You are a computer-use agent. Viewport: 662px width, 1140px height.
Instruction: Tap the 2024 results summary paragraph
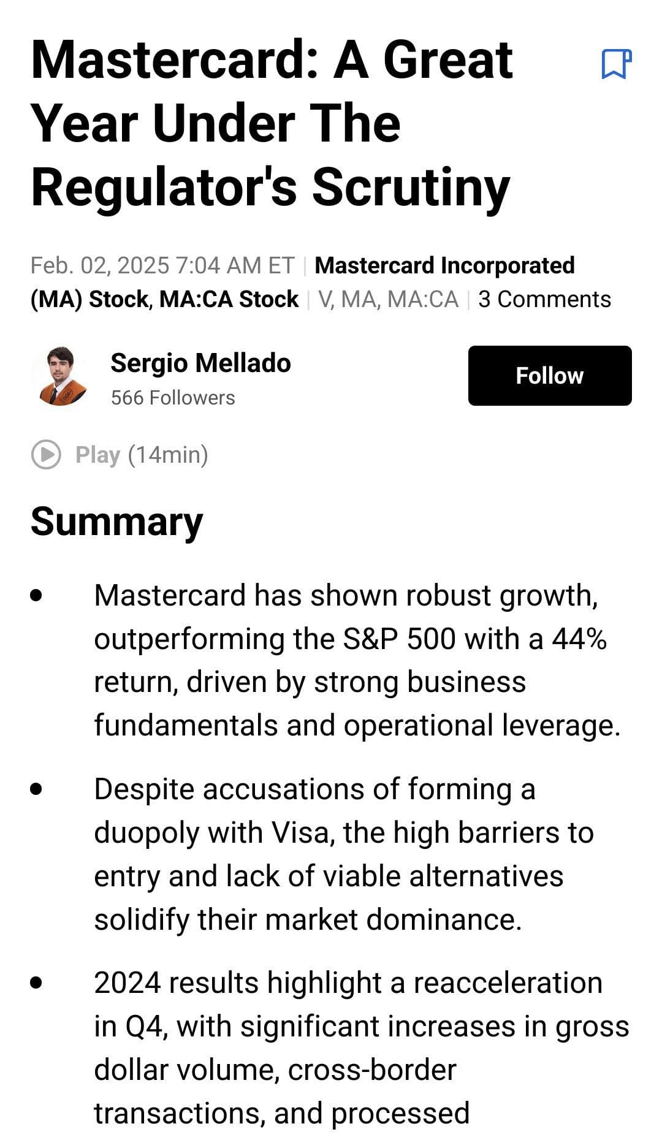click(360, 1047)
